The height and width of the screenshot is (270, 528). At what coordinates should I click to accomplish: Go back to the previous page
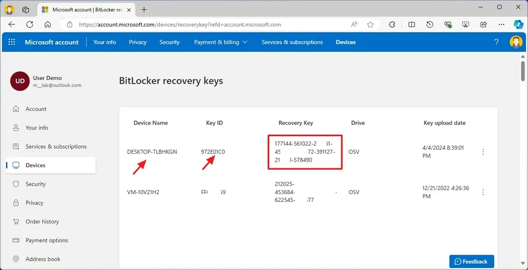click(12, 25)
